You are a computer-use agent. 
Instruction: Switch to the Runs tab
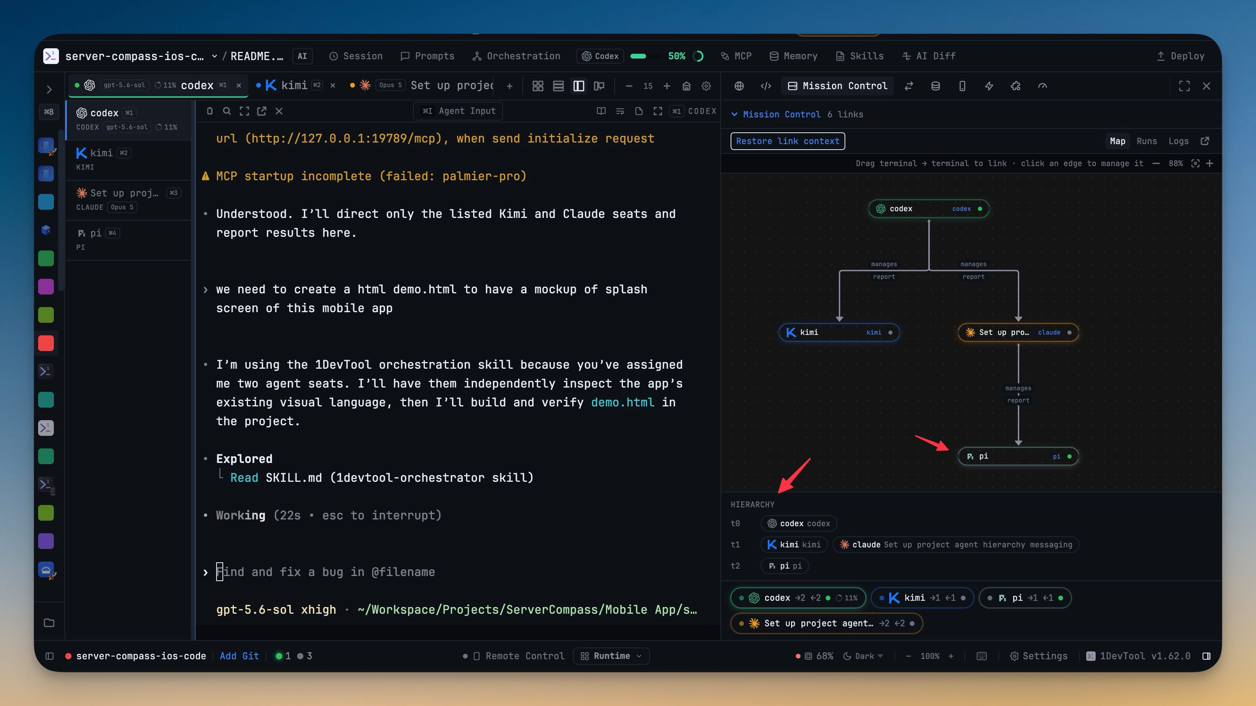click(1146, 141)
